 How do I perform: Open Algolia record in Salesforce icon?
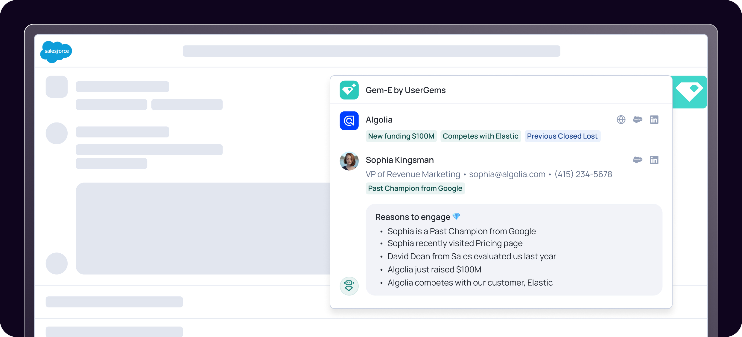(638, 120)
